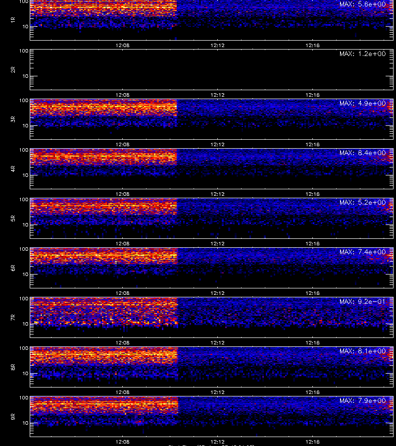Click the 12:16 time tick below panel 3R
This screenshot has height=446, width=396.
click(x=312, y=145)
